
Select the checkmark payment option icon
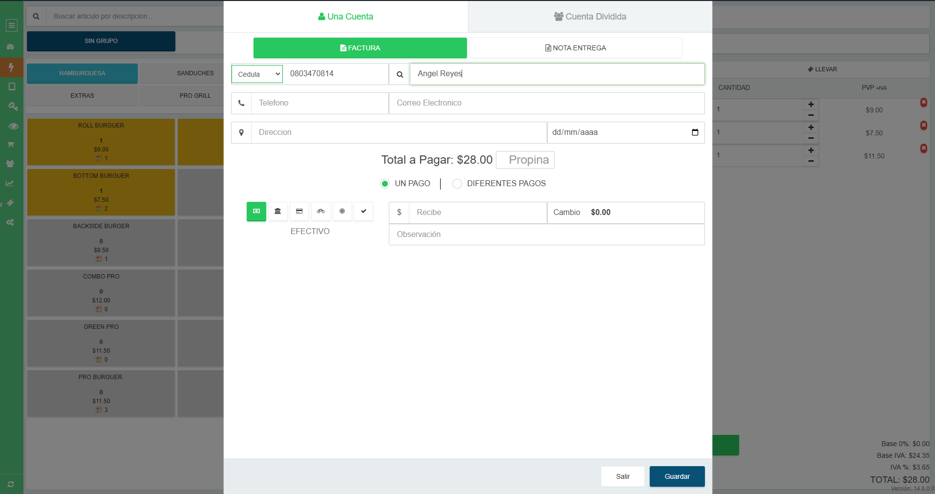tap(363, 212)
